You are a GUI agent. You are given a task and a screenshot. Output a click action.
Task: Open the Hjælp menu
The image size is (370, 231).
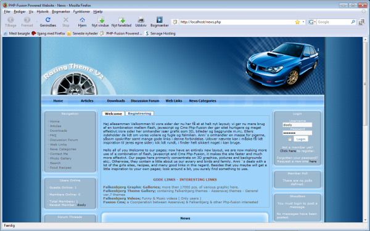[97, 12]
